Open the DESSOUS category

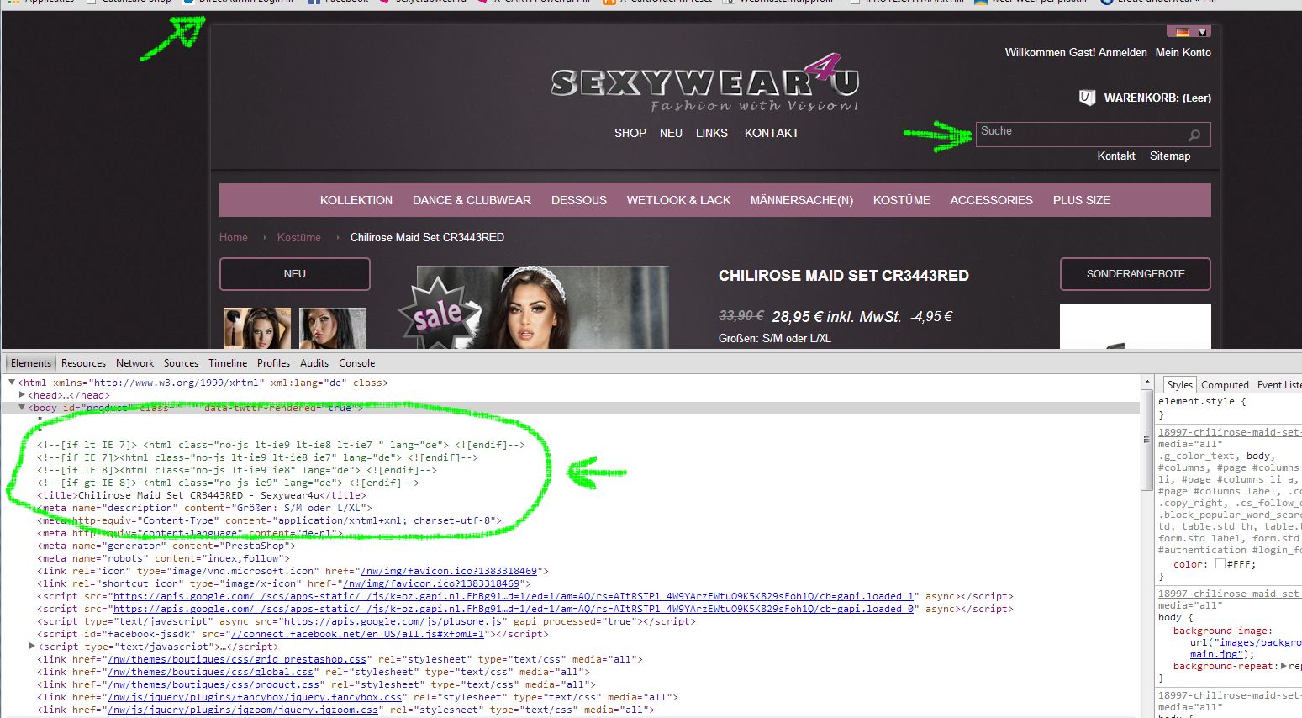579,200
